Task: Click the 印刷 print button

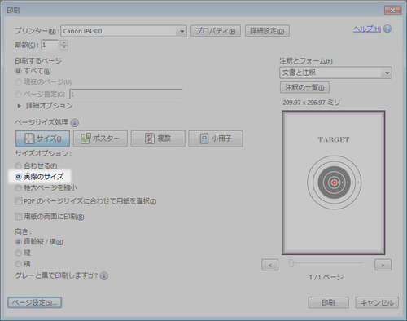Action: pyautogui.click(x=328, y=302)
